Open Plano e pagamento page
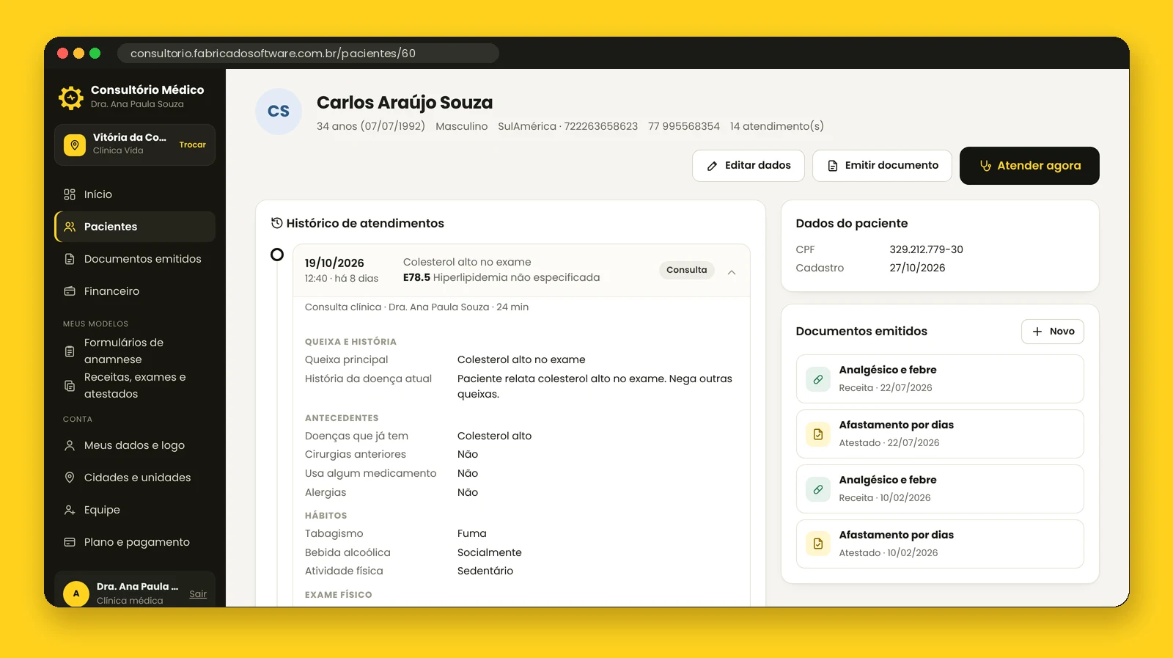The height and width of the screenshot is (658, 1173). [135, 542]
